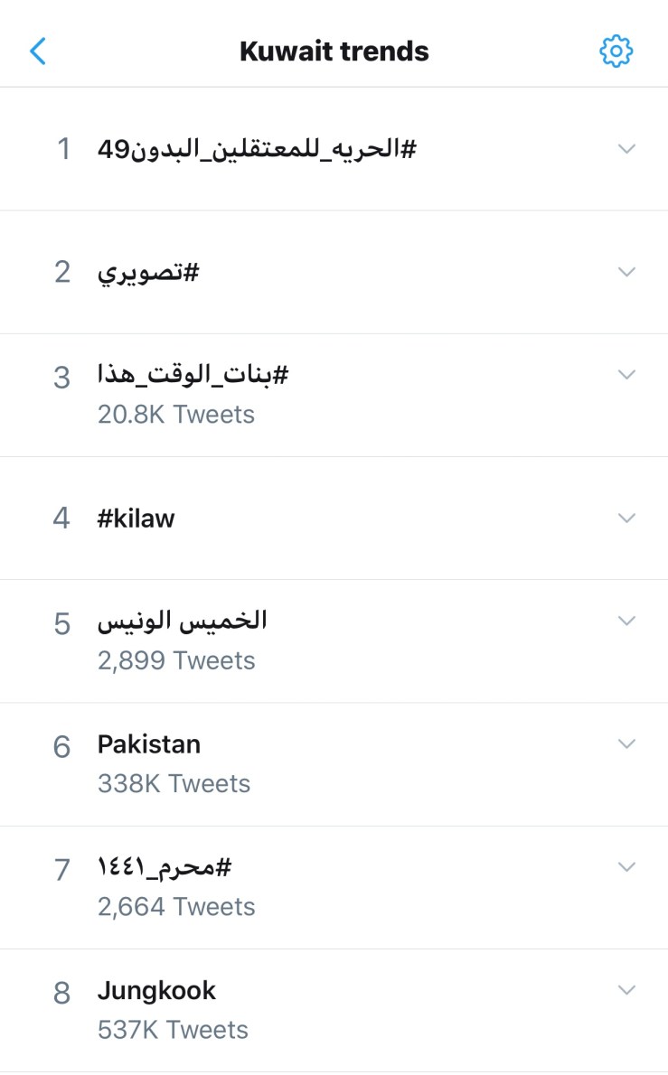This screenshot has height=1075, width=668.
Task: Tap the back arrow icon
Action: coord(38,51)
